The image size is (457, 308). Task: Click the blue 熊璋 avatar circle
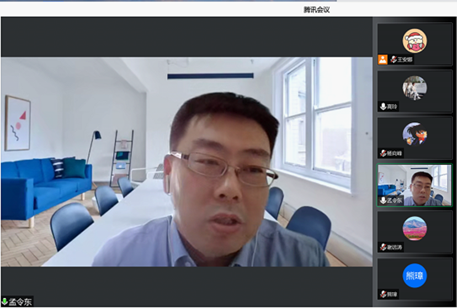[414, 275]
